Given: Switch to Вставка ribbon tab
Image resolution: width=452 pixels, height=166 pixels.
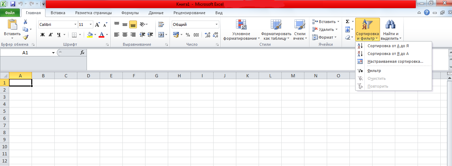Looking at the screenshot, I should point(58,13).
